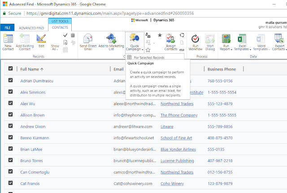This screenshot has width=287, height=193.
Task: Click the circular arrows icon beside Assign Contacts
Action: tap(182, 35)
